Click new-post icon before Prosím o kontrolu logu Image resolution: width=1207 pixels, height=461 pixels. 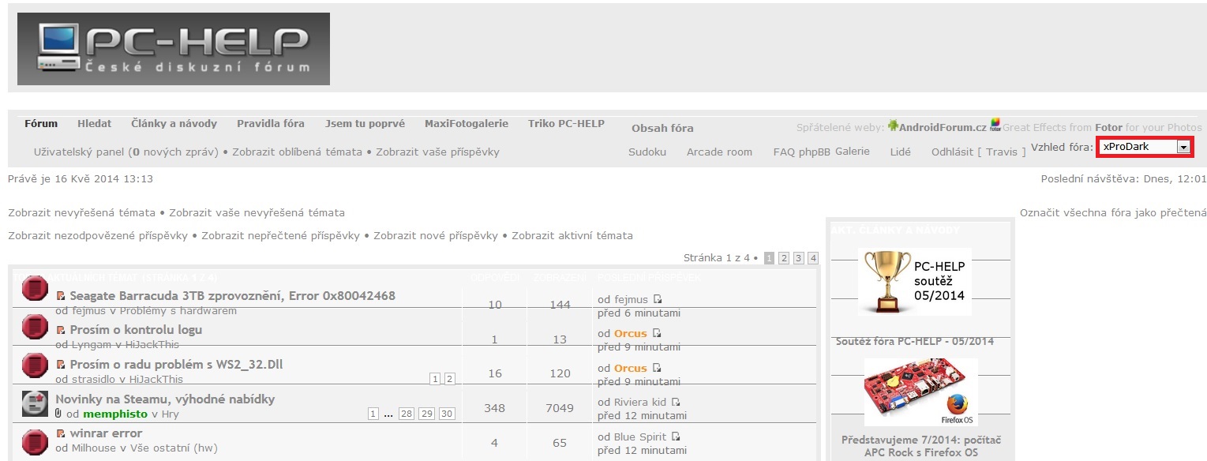point(61,330)
